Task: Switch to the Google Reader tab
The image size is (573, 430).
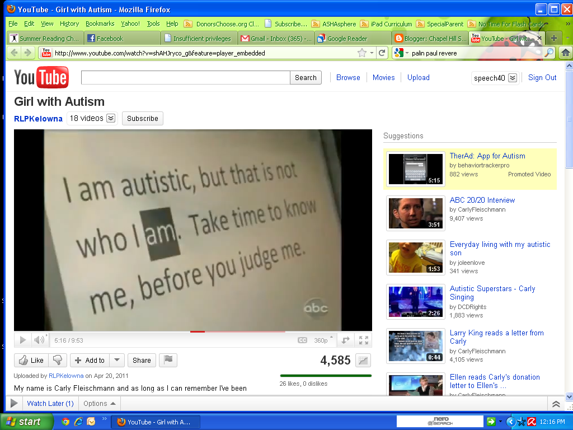Action: click(x=353, y=39)
